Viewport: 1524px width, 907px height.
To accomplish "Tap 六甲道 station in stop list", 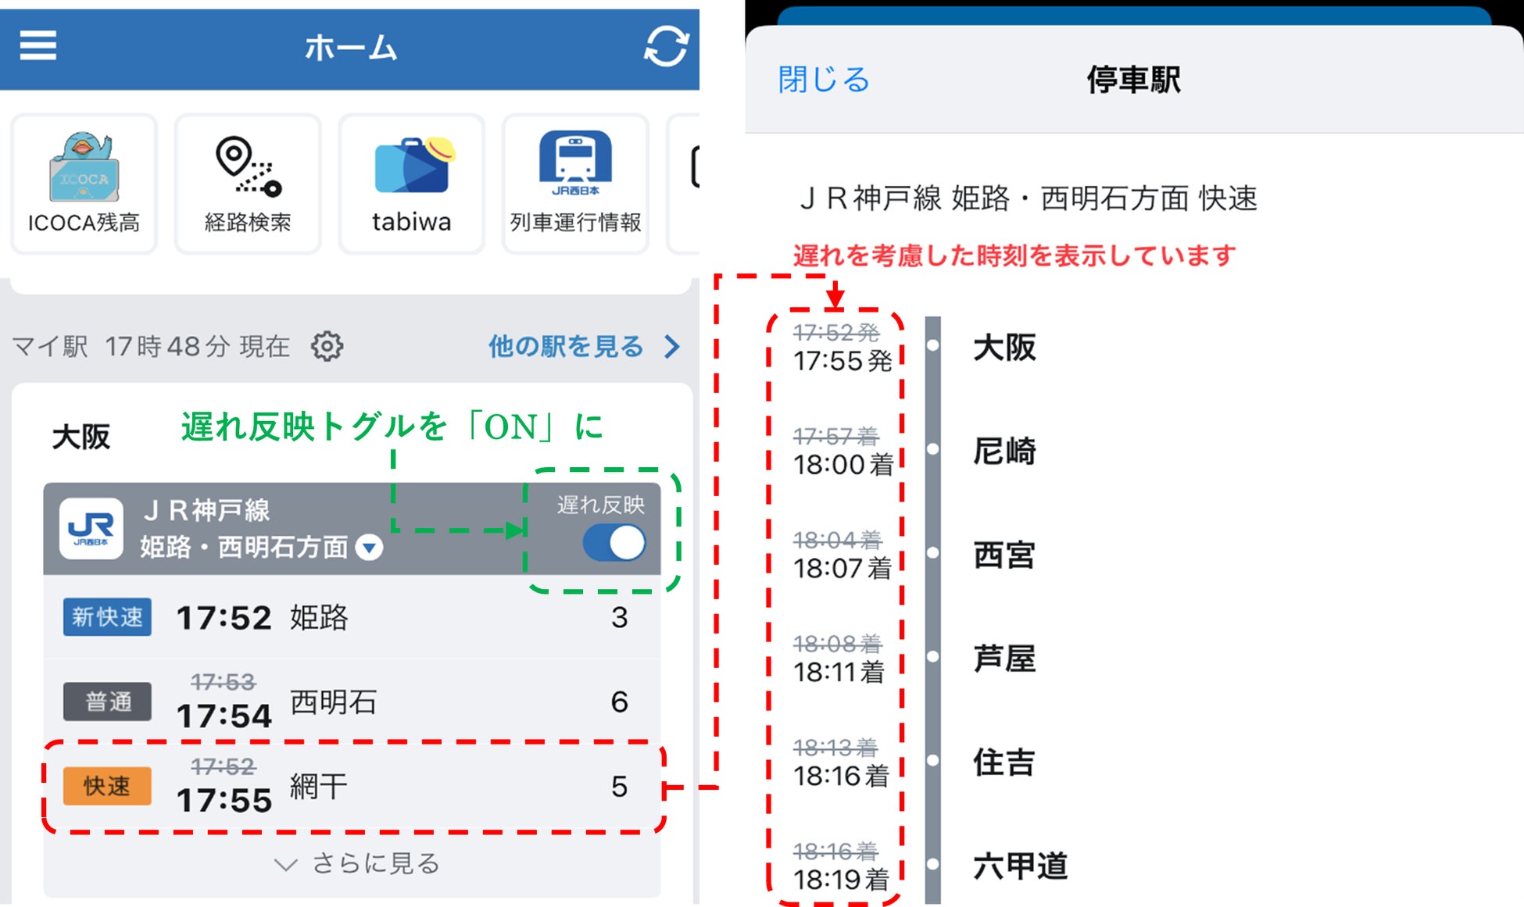I will (1020, 866).
